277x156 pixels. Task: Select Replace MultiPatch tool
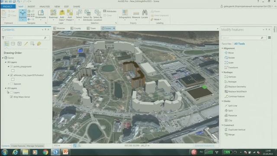[x=235, y=91]
